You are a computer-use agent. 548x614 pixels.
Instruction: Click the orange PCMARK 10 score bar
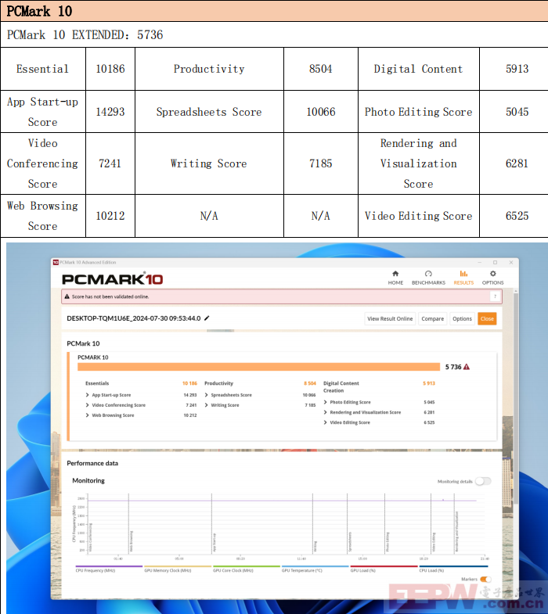tap(258, 367)
